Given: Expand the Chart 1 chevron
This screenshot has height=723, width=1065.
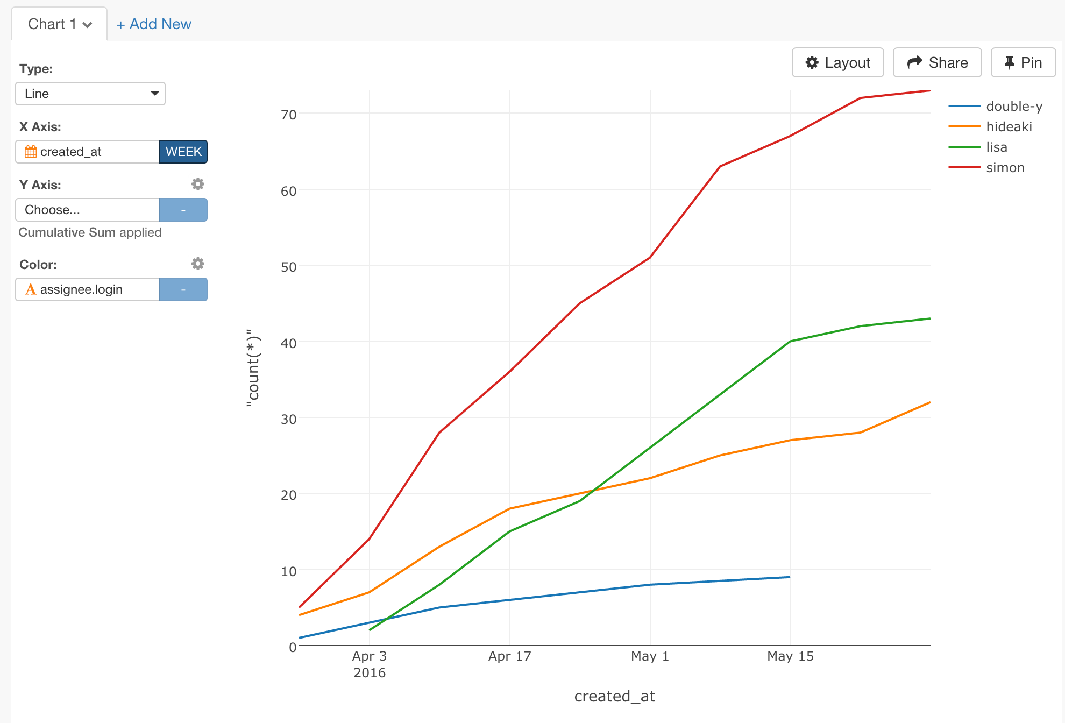Looking at the screenshot, I should 87,24.
